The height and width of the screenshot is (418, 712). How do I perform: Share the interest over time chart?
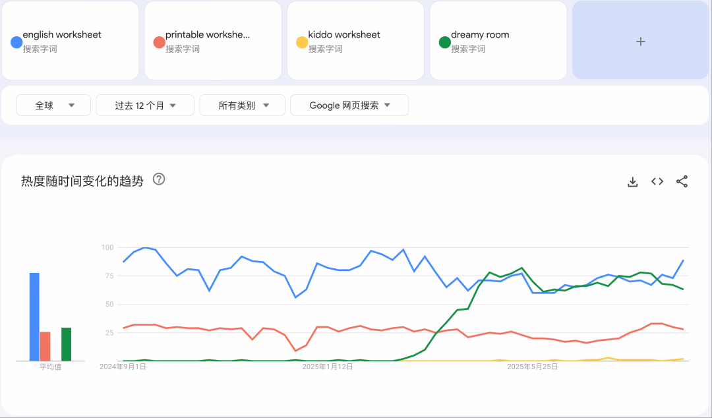point(682,181)
